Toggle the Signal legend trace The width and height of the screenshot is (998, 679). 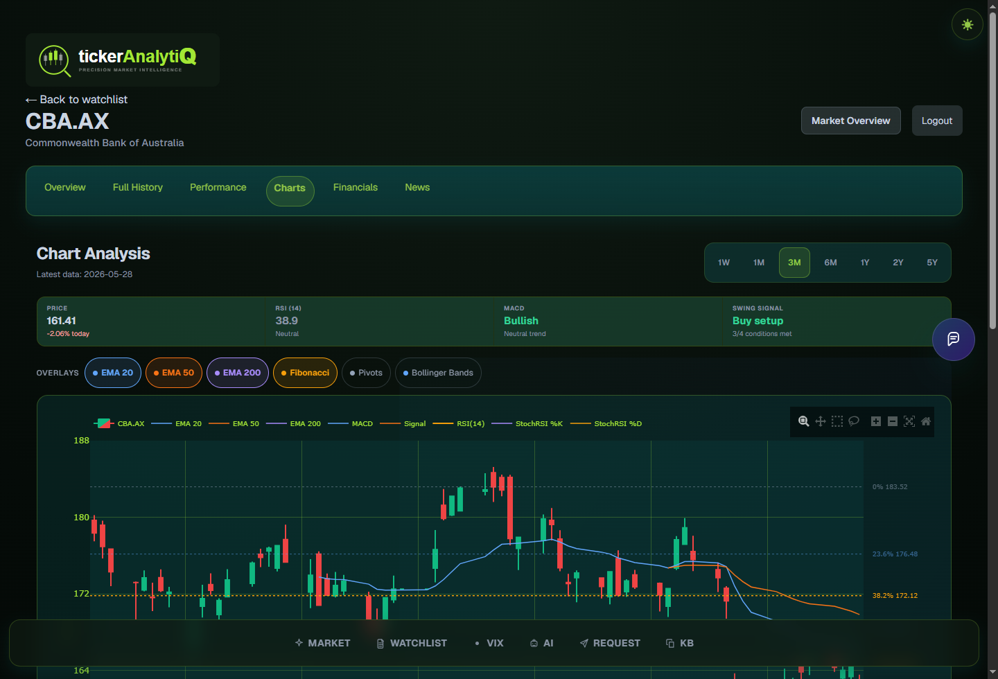pos(403,423)
